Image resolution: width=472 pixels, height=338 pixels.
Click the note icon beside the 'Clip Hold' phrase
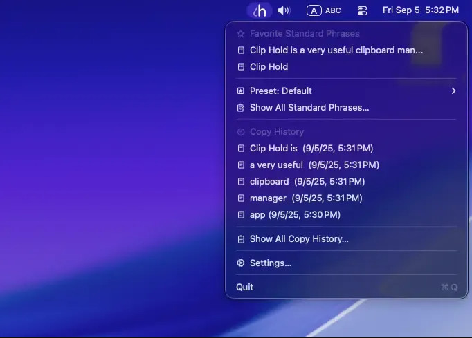pos(241,67)
